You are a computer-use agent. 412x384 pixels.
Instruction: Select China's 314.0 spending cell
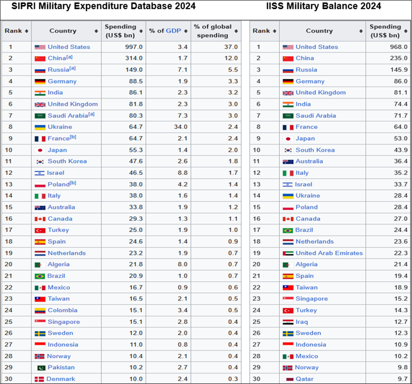tap(124, 58)
